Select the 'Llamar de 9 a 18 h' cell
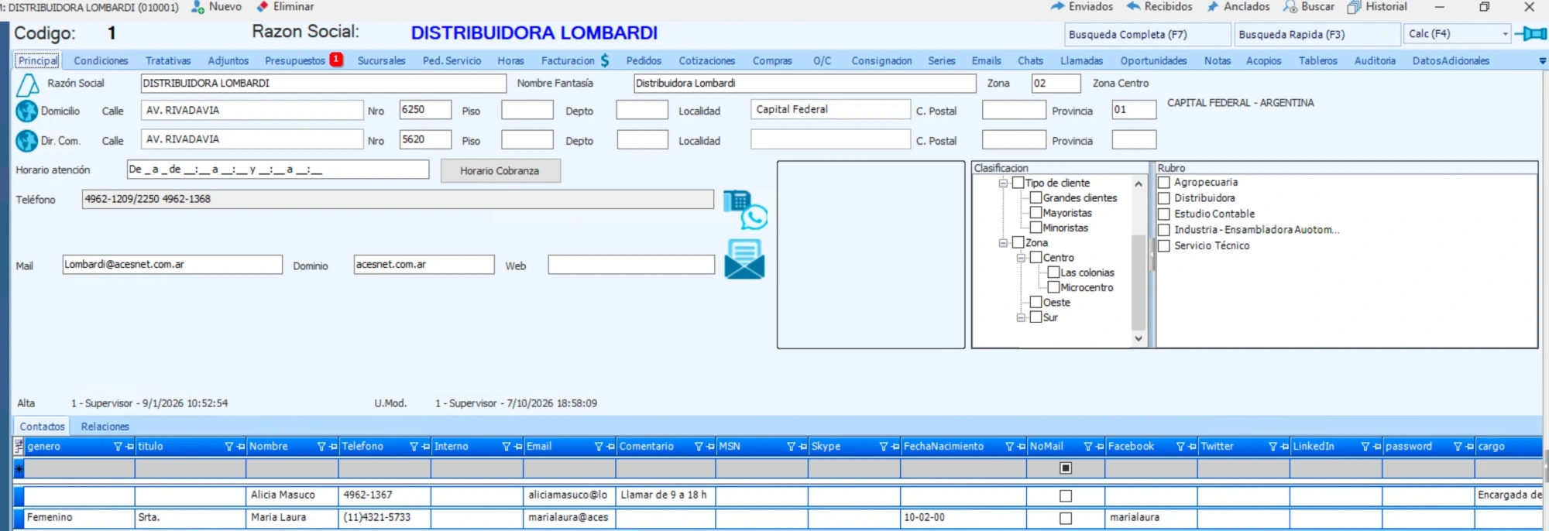 665,495
